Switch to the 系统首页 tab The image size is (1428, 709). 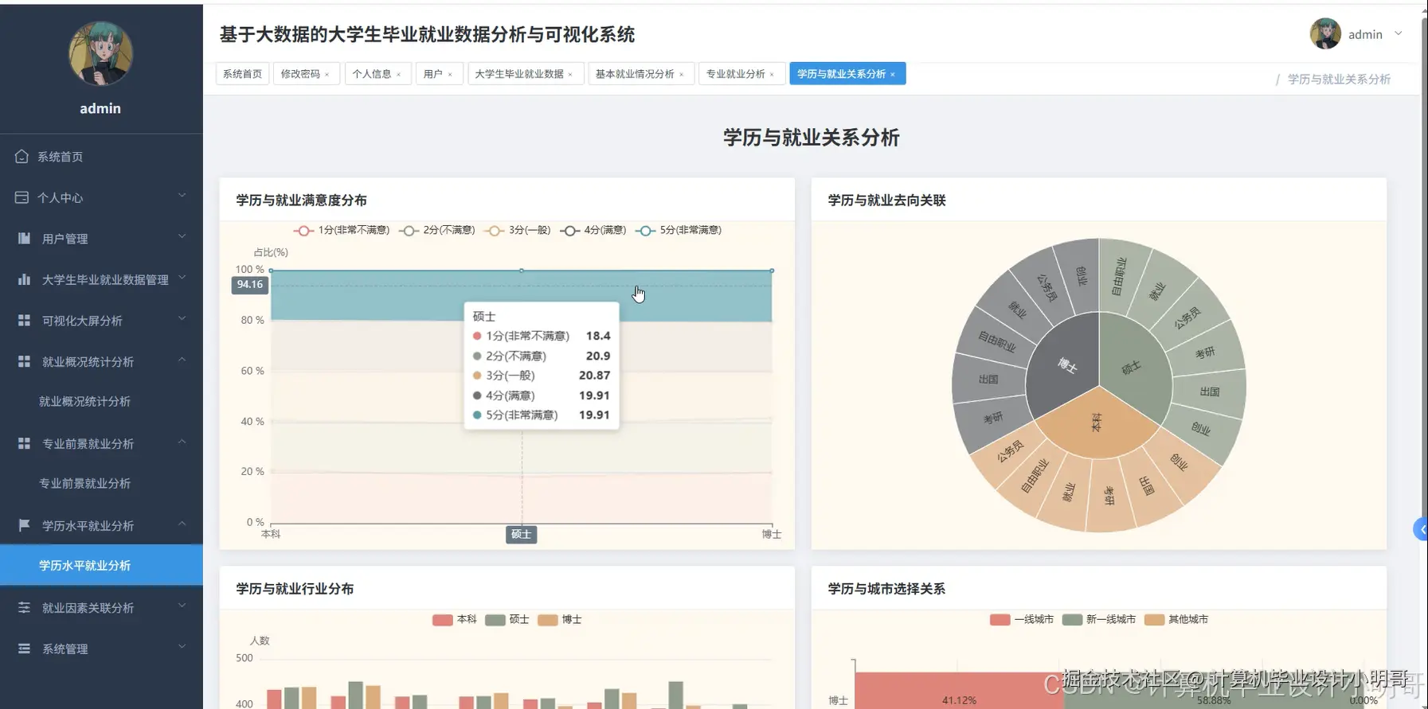(243, 74)
